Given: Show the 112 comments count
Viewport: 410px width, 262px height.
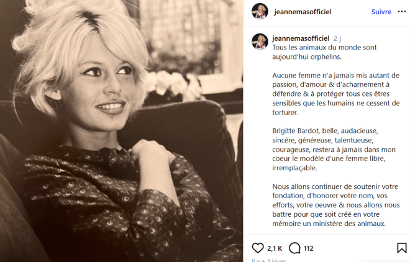Looking at the screenshot, I should click(309, 248).
